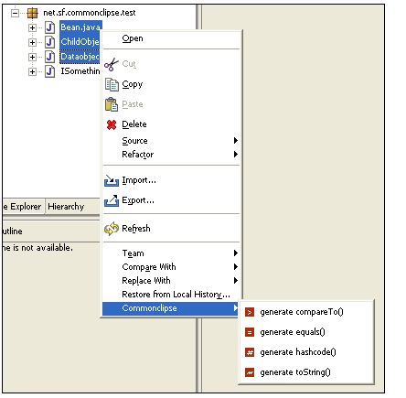Click the red X Delete icon
Viewport: 406px width, 398px height.
pyautogui.click(x=112, y=124)
